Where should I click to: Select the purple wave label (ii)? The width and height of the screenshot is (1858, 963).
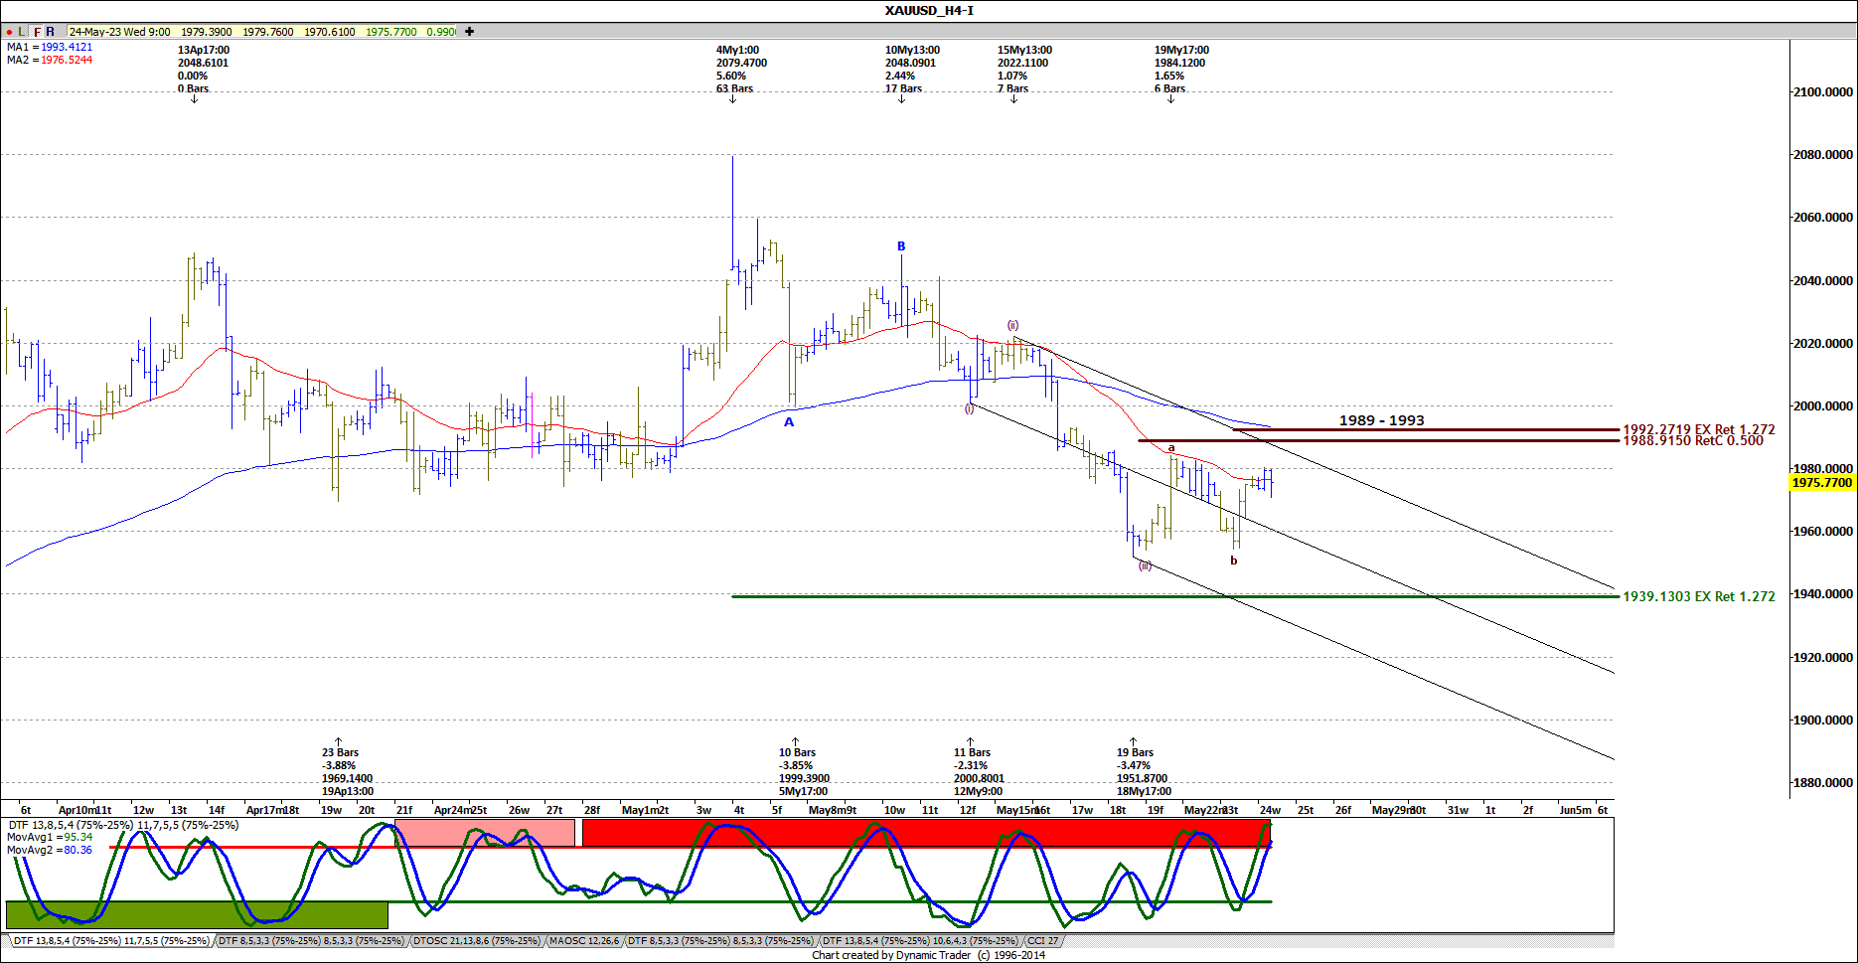point(1012,325)
